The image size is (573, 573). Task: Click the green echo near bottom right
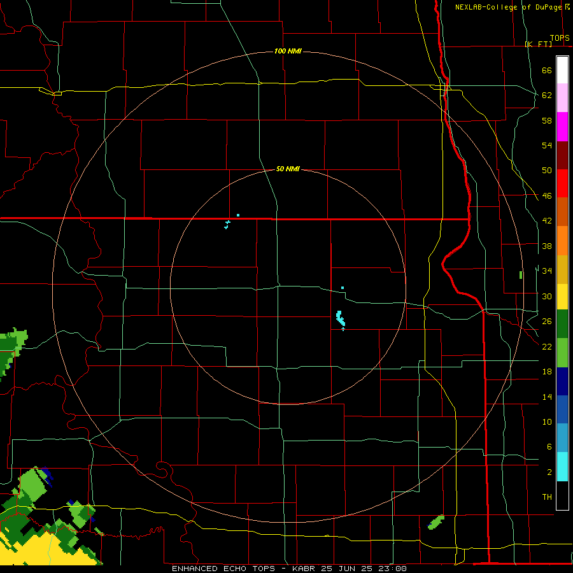pos(436,522)
